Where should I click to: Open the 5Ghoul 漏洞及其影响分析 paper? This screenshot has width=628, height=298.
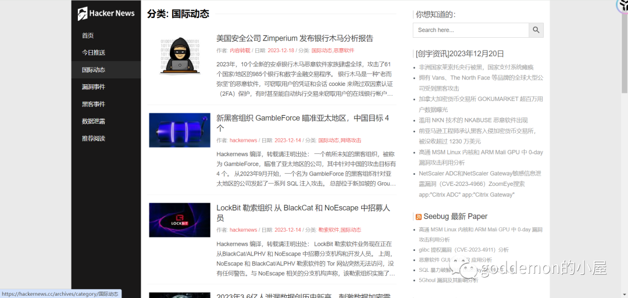(x=448, y=281)
